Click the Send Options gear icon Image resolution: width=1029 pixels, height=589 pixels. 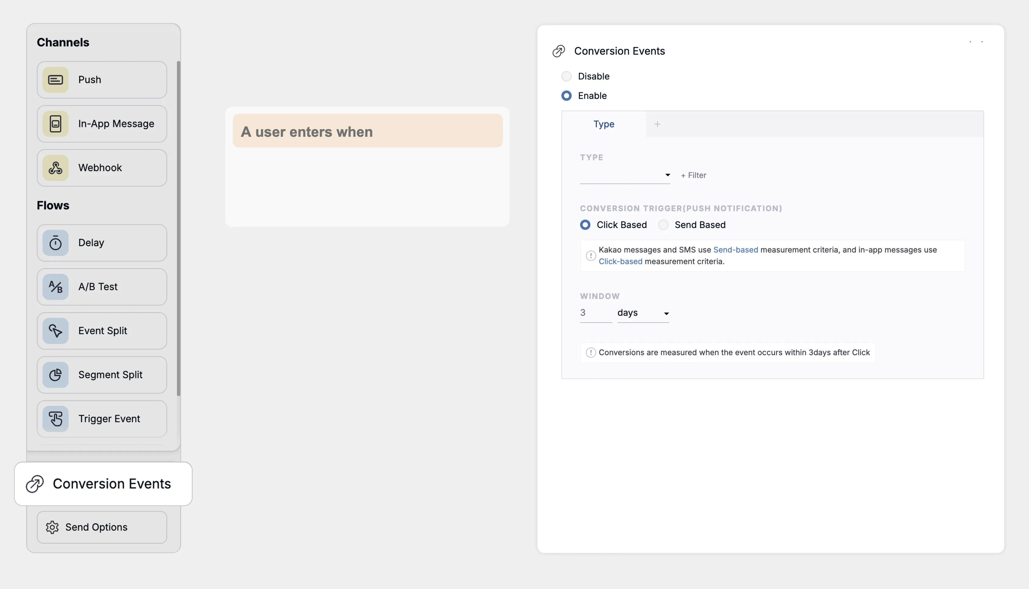52,527
